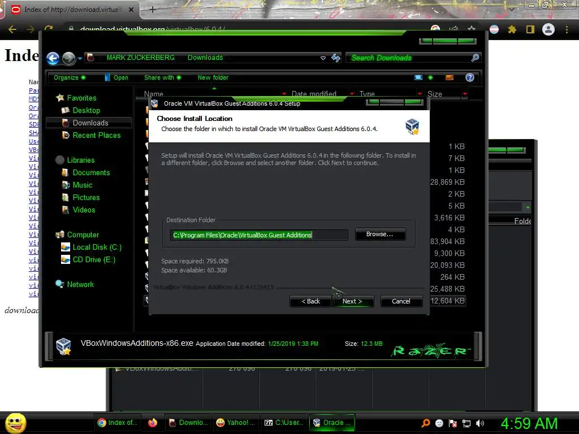The height and width of the screenshot is (434, 579).
Task: Switch to the 7-Zip C:\User... taskbar button
Action: [x=284, y=423]
